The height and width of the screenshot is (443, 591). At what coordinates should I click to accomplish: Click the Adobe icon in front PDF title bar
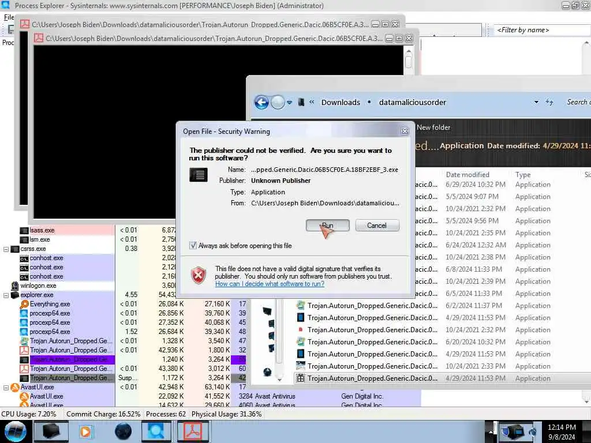(x=39, y=38)
